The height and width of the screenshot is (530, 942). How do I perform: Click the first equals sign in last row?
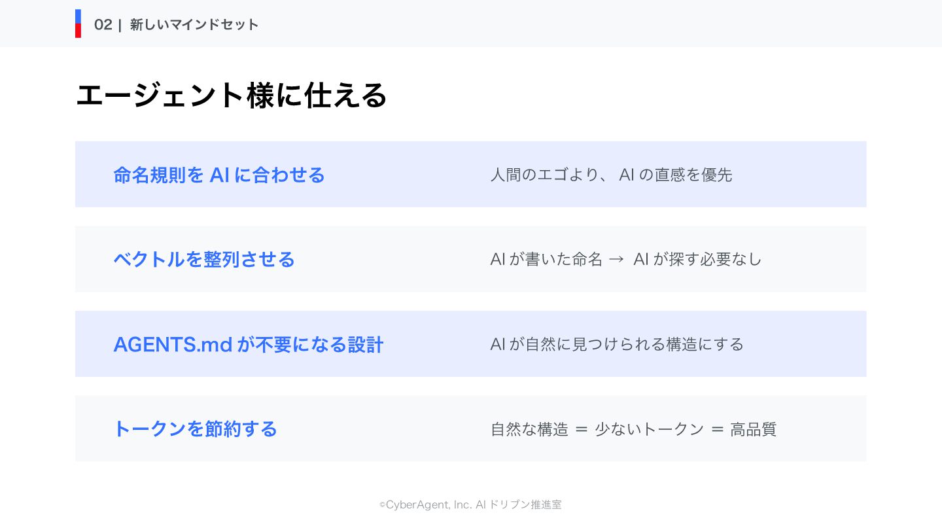[582, 430]
